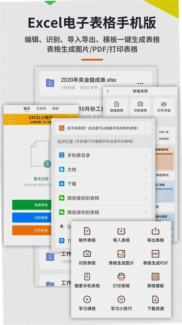Viewport: 182px width, 325px height.
Task: Tap the 下载资源 download icon
Action: coord(155,299)
